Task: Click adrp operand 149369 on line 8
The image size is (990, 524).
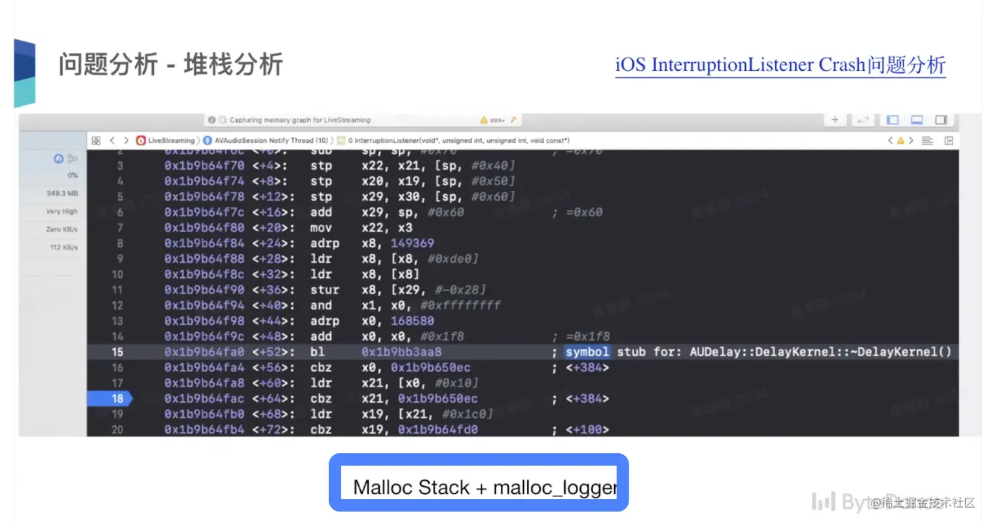Action: click(412, 243)
